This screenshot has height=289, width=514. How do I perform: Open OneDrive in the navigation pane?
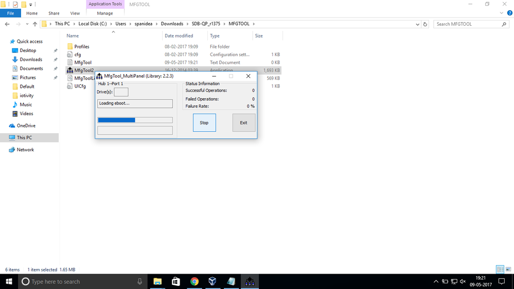coord(26,125)
